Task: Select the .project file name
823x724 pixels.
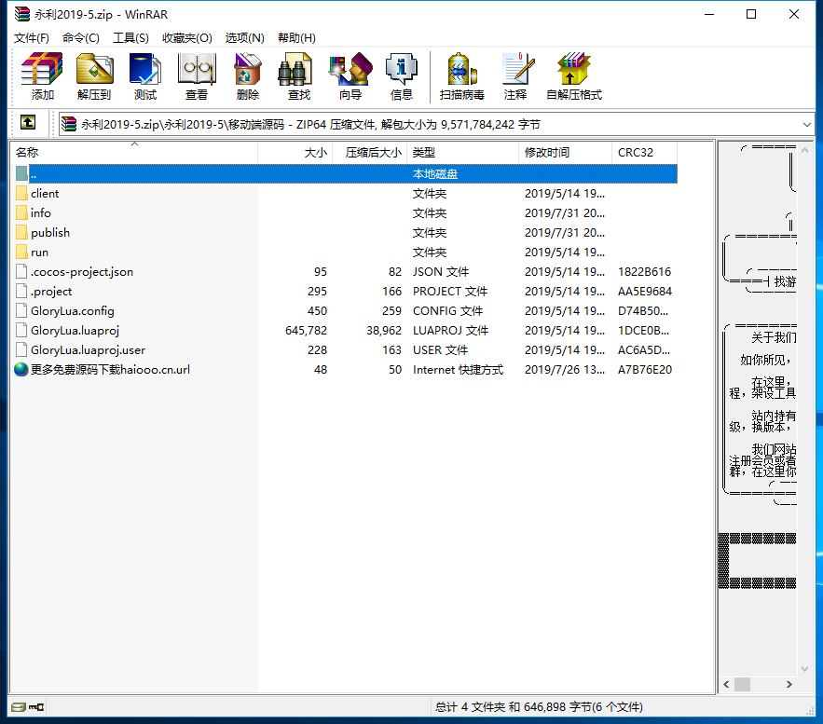Action: click(51, 291)
